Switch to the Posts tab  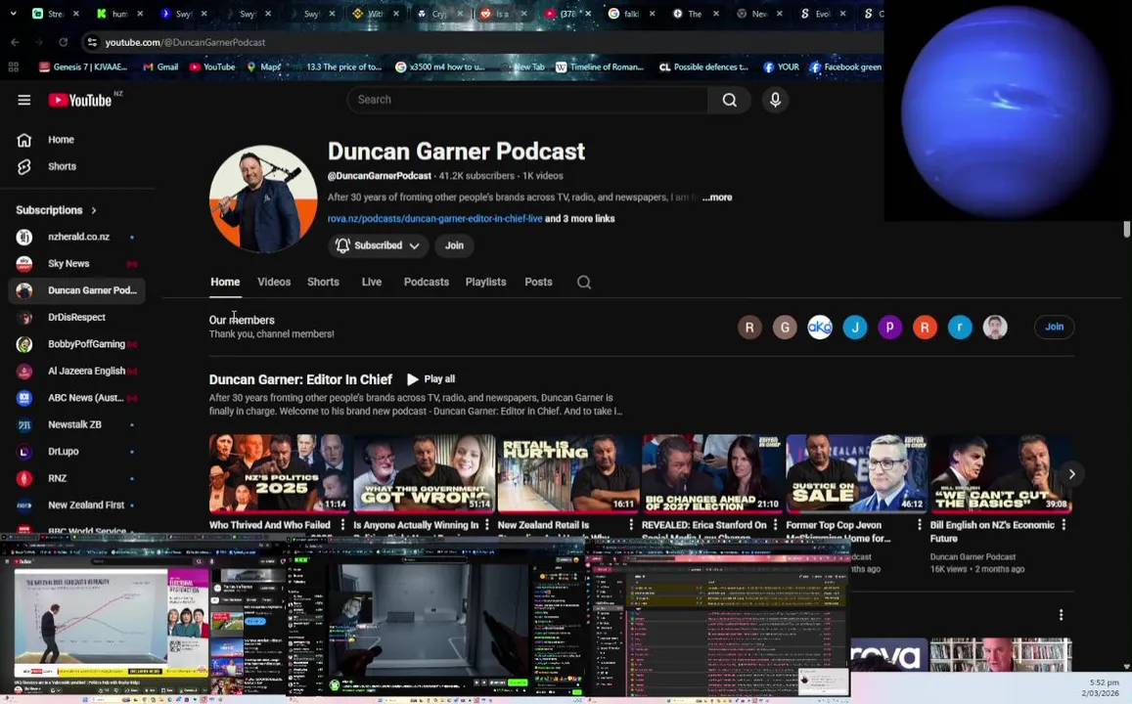538,282
